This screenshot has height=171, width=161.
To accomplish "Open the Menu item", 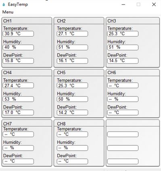I will click(x=8, y=12).
